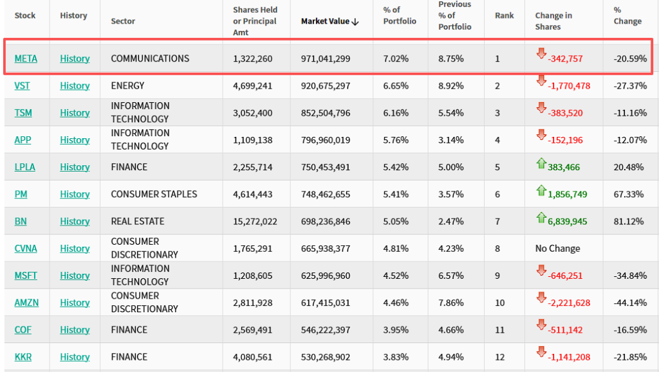Screen dimensions: 659x372
Task: Click the green up arrow in LPLA row
Action: (x=541, y=163)
